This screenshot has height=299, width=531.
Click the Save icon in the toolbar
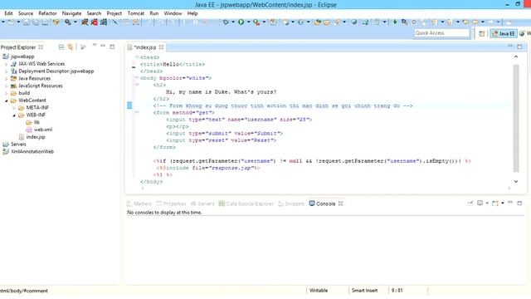click(x=26, y=22)
